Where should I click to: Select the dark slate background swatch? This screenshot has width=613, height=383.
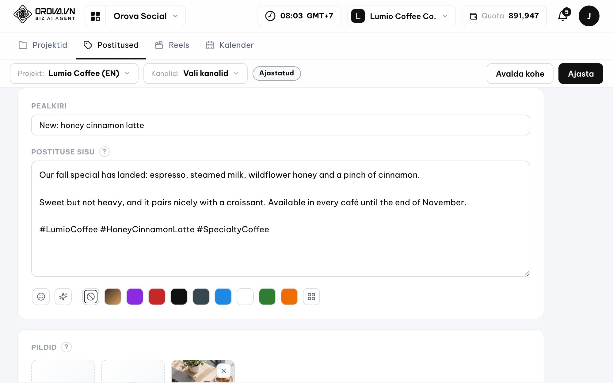coord(201,297)
